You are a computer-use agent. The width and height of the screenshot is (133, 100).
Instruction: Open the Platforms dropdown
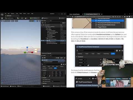coord(45,18)
